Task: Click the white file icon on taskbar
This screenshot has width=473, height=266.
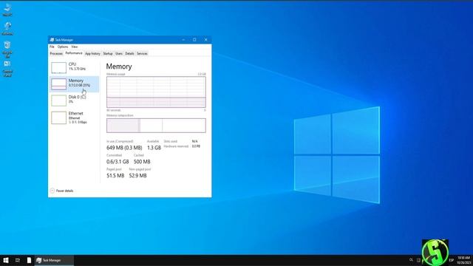Action: click(29, 260)
